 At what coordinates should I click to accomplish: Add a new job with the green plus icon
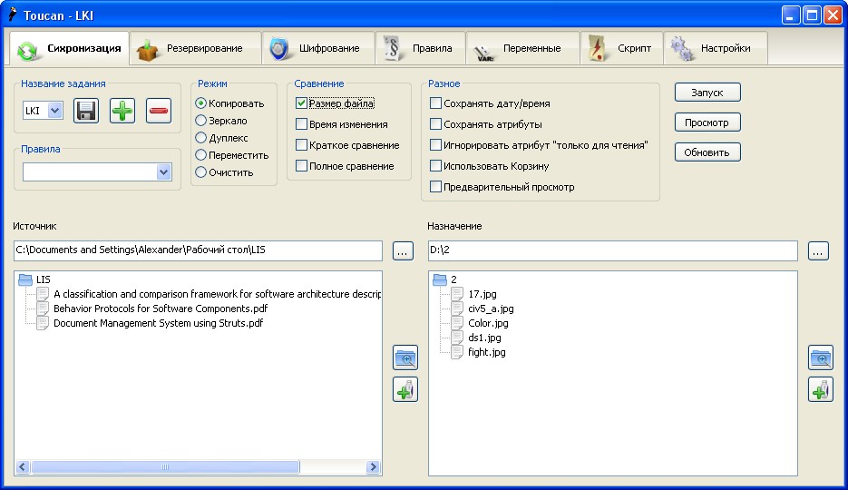[122, 111]
